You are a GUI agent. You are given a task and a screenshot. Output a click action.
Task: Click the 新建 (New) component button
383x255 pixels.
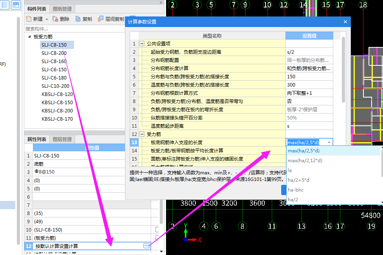coord(34,19)
